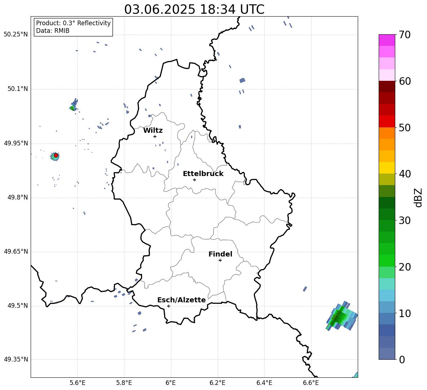Click the Wiltz location cross marker
The height and width of the screenshot is (390, 427).
pos(155,136)
